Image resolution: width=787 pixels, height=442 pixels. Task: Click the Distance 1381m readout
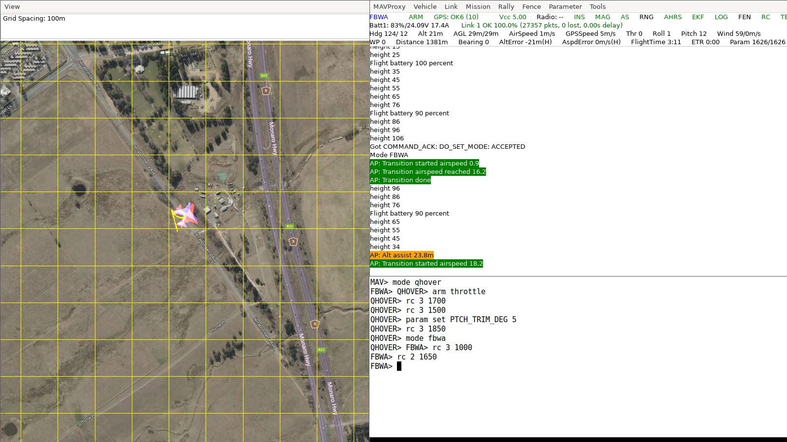tap(422, 42)
